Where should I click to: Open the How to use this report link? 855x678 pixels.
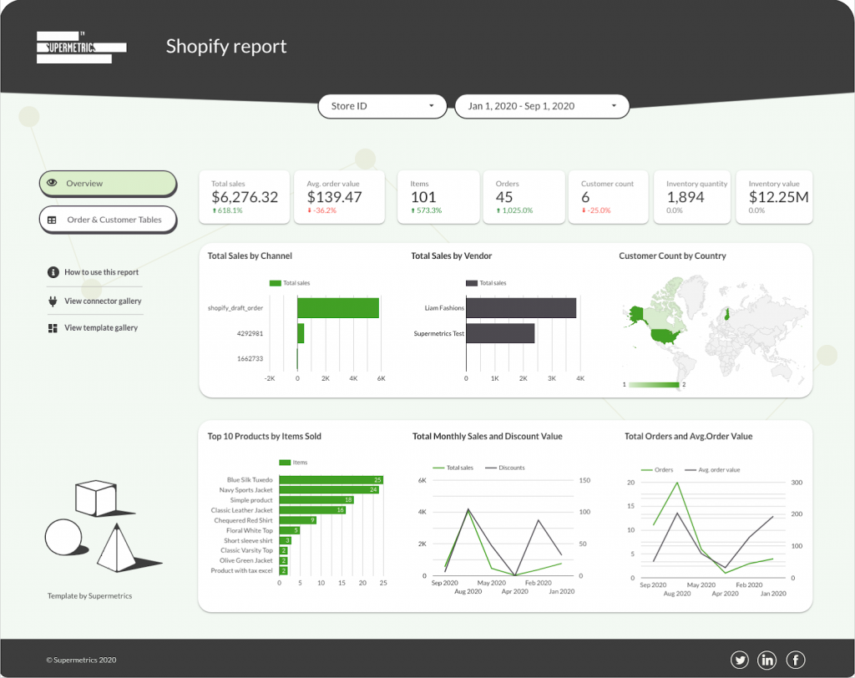[x=101, y=272]
